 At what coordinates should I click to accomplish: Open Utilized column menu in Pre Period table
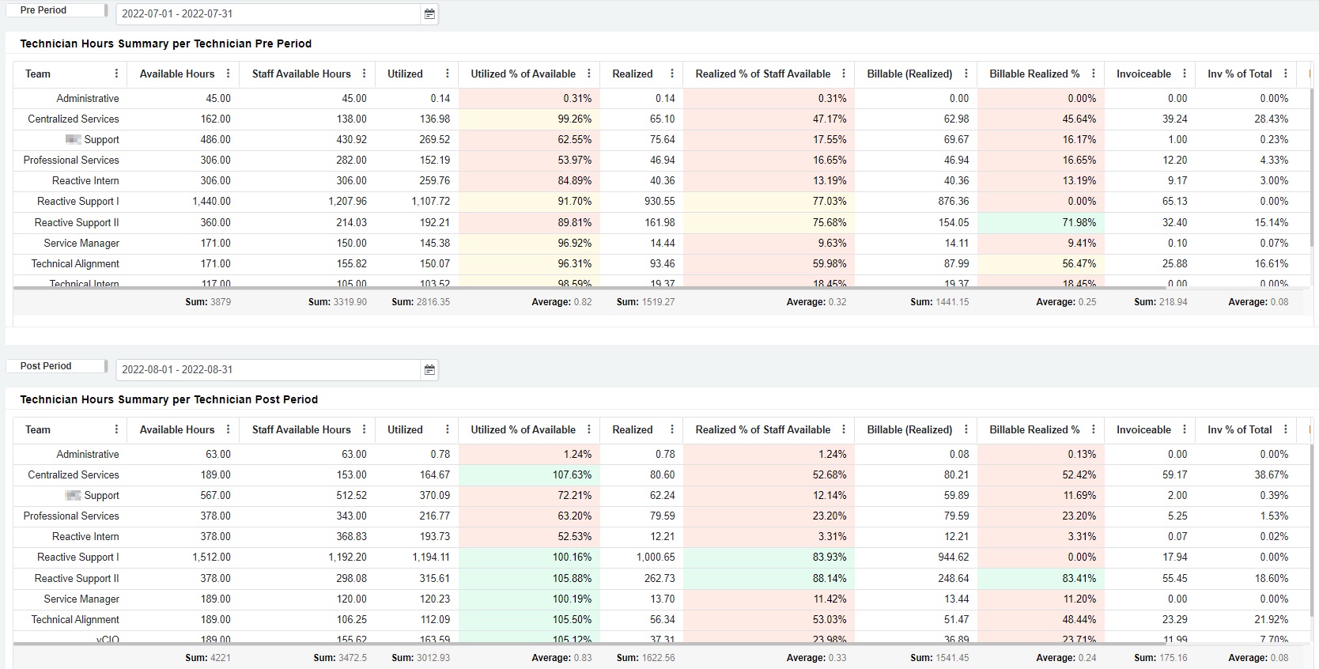click(448, 74)
